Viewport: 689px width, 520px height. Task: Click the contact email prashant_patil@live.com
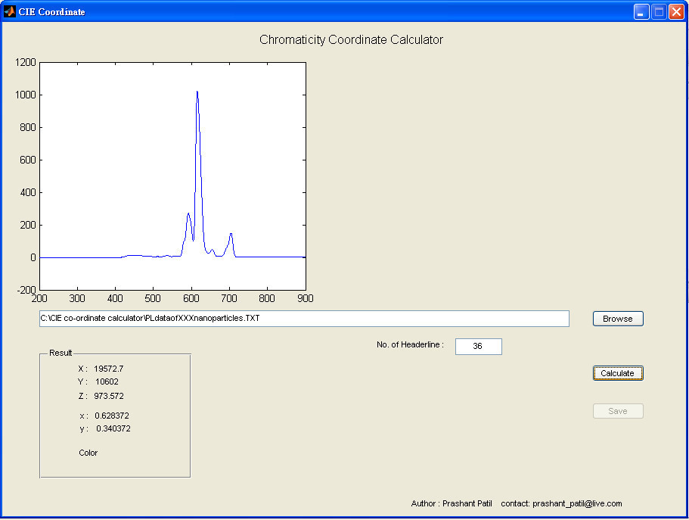click(x=577, y=503)
